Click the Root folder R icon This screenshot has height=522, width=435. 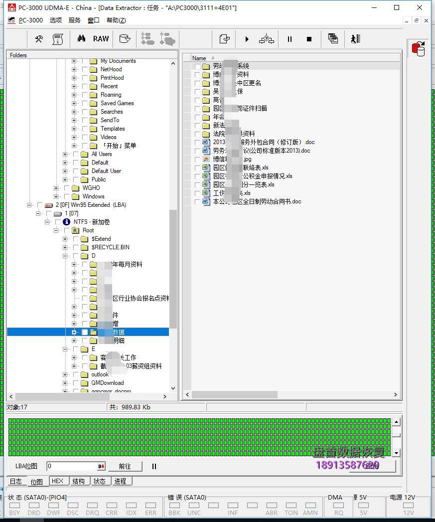(x=76, y=230)
